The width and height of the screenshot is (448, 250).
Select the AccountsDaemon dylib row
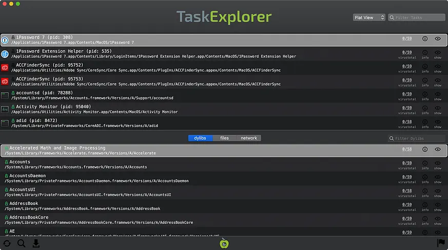224,178
